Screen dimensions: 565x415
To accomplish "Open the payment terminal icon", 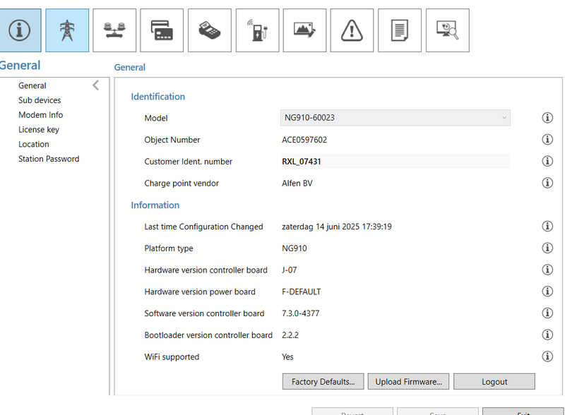I will (x=210, y=30).
